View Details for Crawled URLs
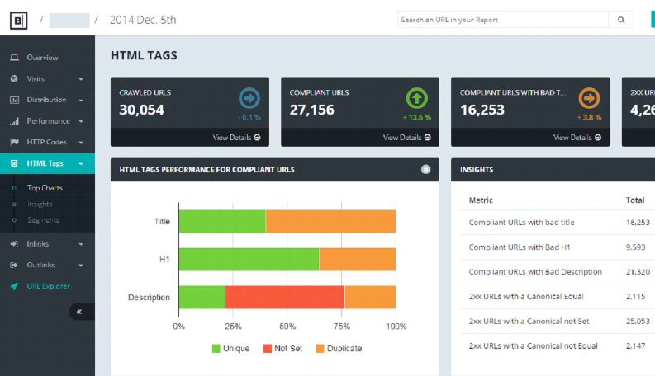The width and height of the screenshot is (655, 376). click(x=236, y=137)
